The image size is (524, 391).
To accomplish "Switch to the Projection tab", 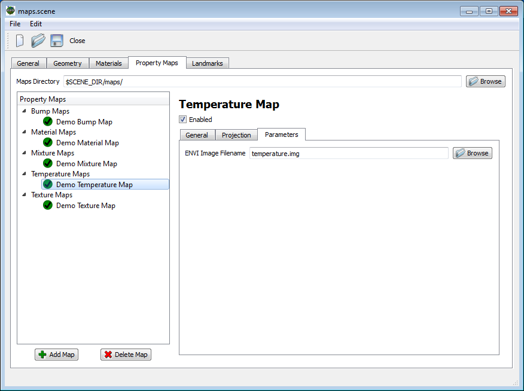I will [x=236, y=135].
